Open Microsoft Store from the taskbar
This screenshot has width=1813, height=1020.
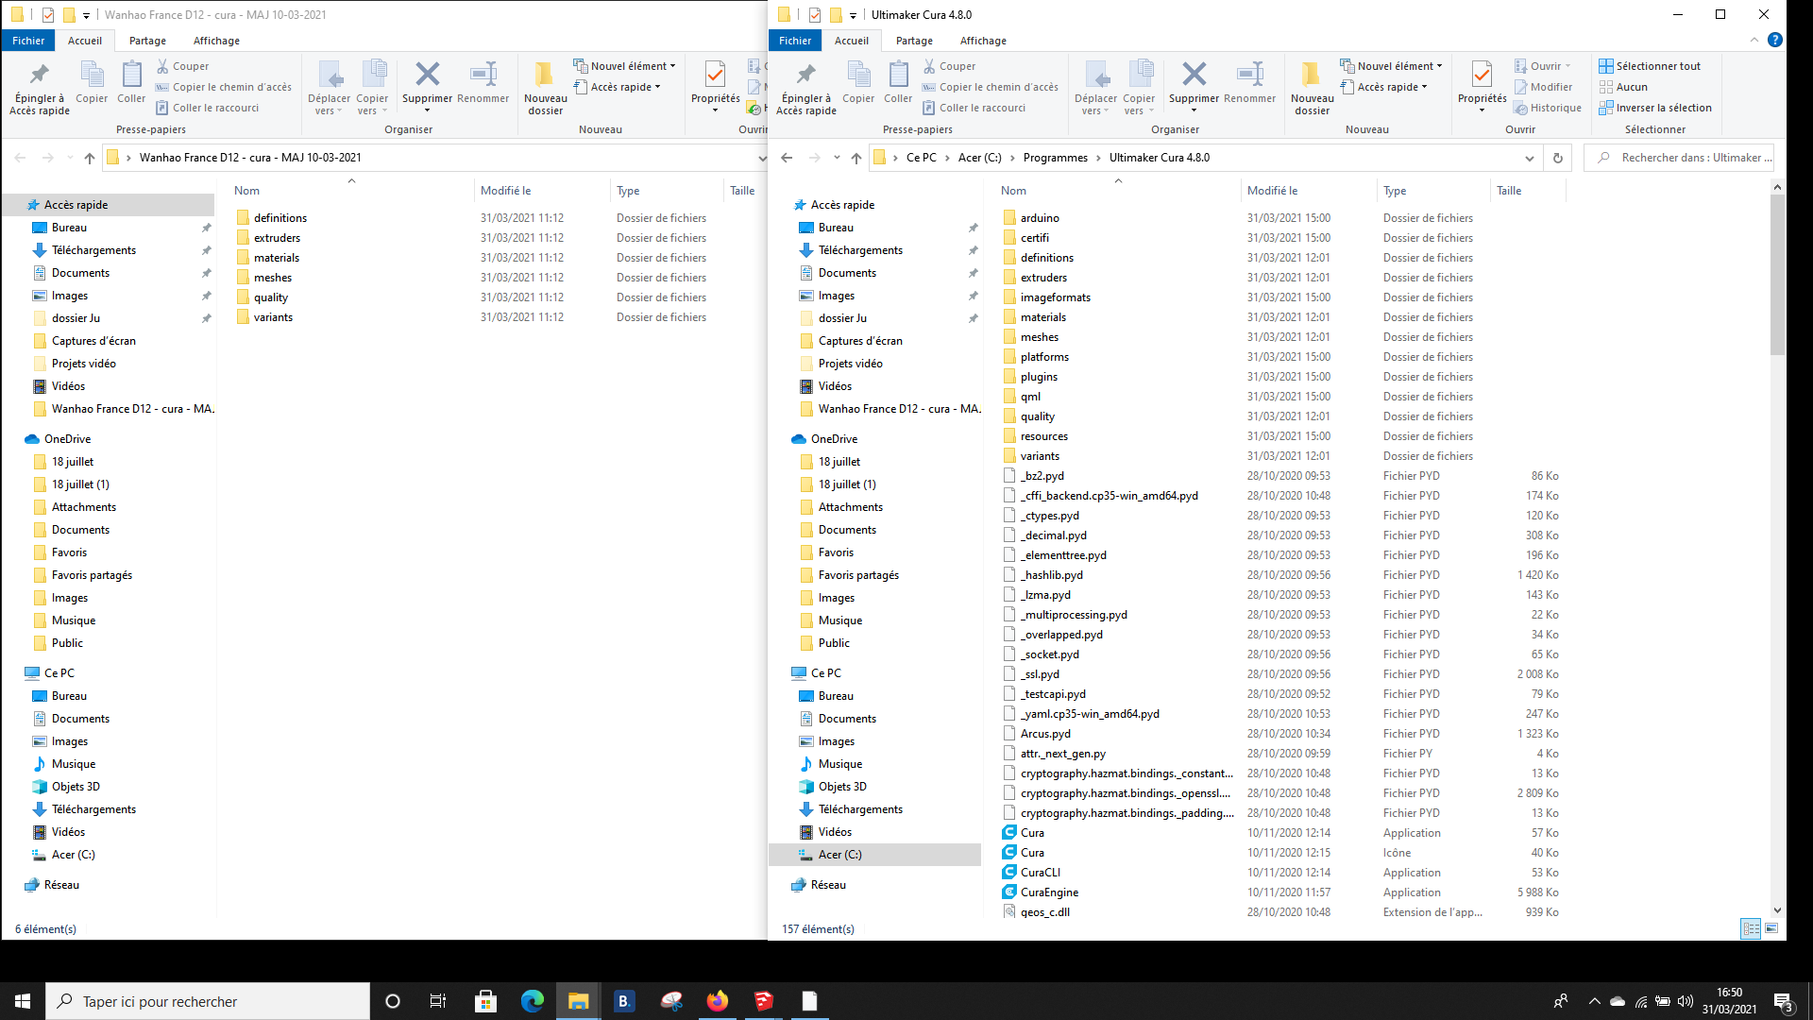pyautogui.click(x=485, y=1001)
